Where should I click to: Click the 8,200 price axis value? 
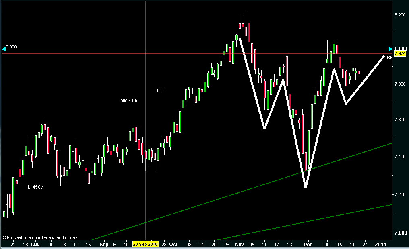tap(401, 15)
